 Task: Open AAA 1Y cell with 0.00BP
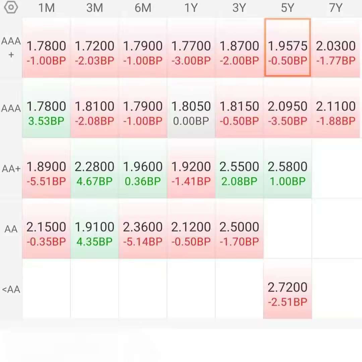click(191, 108)
